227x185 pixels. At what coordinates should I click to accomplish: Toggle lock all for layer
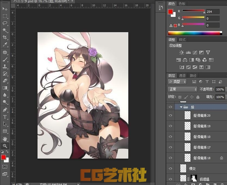coord(198,97)
